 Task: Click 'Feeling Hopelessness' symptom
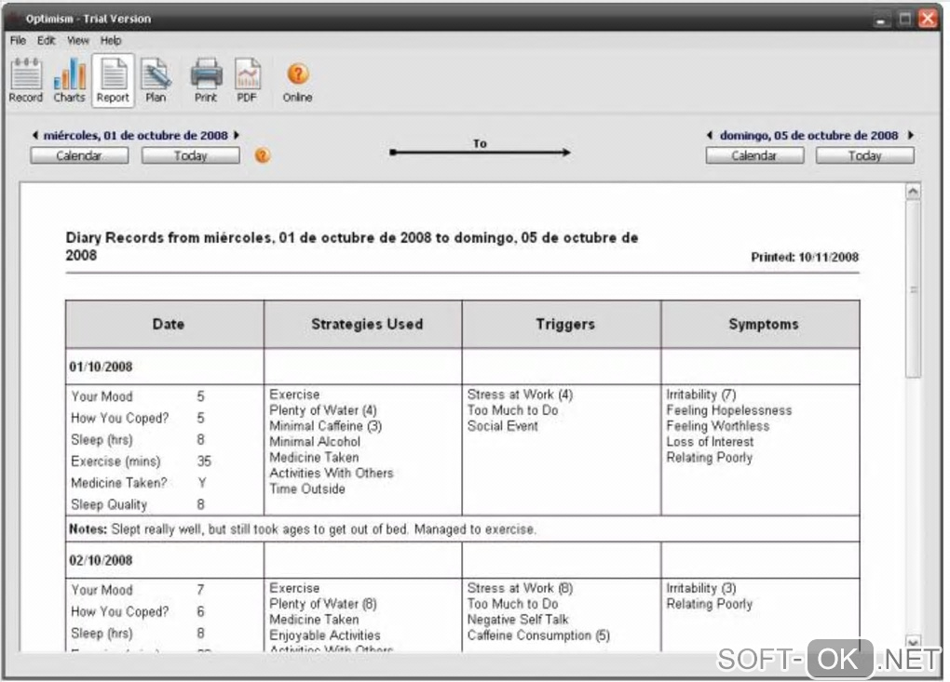(729, 410)
